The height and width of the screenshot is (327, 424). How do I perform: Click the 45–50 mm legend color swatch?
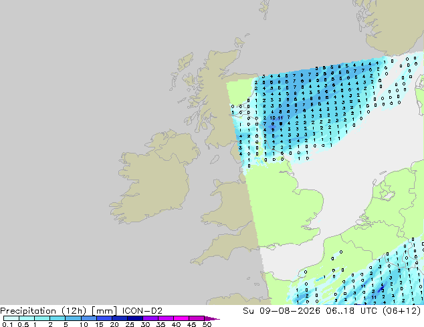(x=197, y=318)
